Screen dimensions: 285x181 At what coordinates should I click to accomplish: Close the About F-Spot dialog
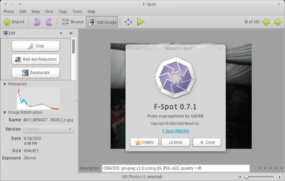point(207,142)
